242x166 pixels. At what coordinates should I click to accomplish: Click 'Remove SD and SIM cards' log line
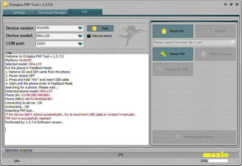click(x=37, y=72)
